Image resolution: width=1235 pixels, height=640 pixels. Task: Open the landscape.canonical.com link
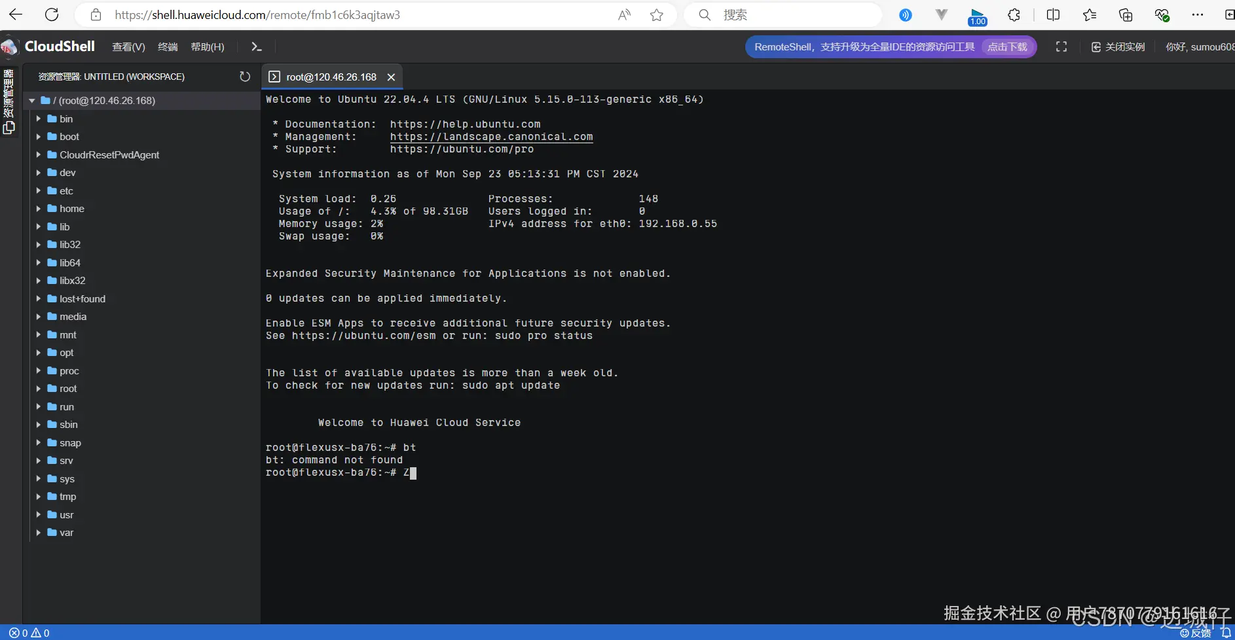click(x=491, y=137)
